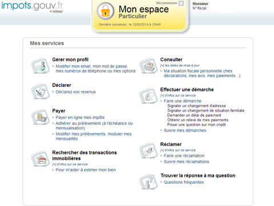Click the 'Mes services' heading

click(47, 43)
